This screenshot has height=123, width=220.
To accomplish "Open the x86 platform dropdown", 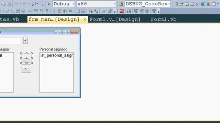I will click(x=114, y=4).
